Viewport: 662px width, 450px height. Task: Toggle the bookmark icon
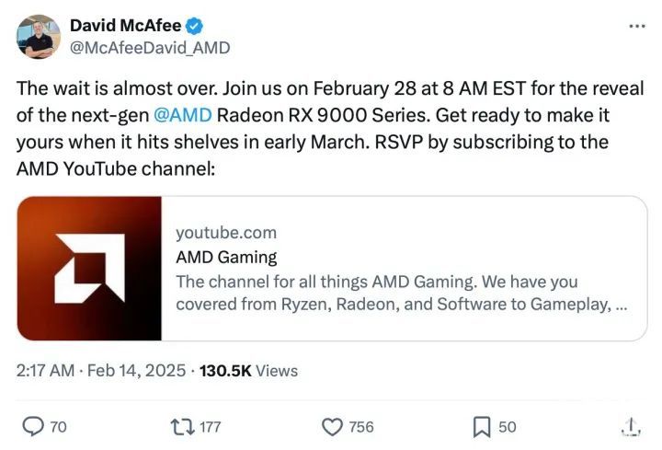pos(481,426)
